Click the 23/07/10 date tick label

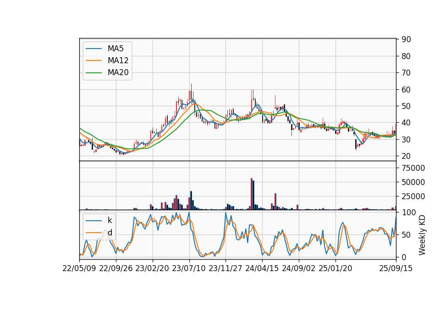point(189,268)
